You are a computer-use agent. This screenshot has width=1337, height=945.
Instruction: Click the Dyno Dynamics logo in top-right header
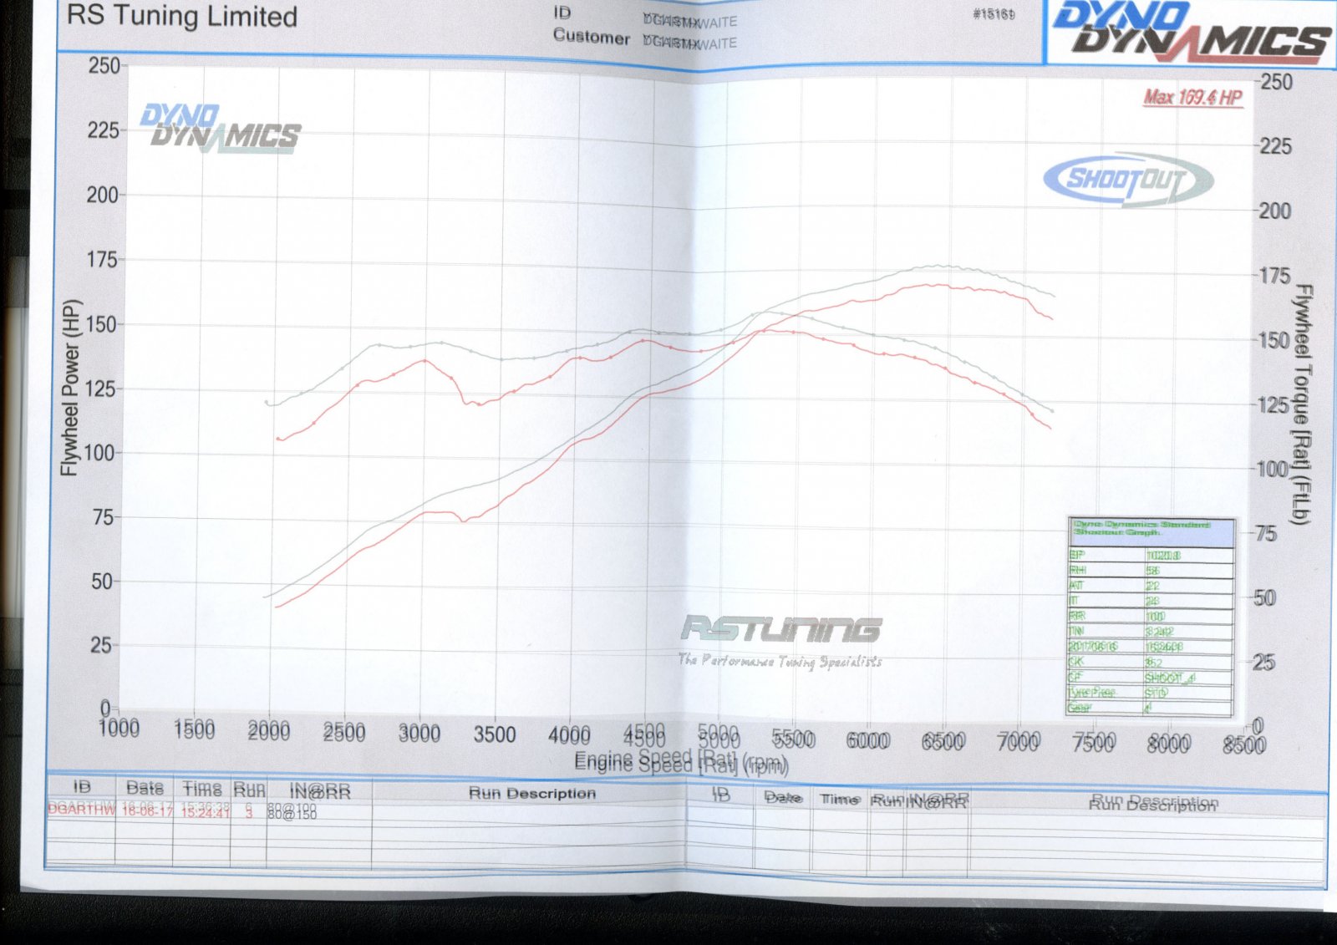[1190, 32]
